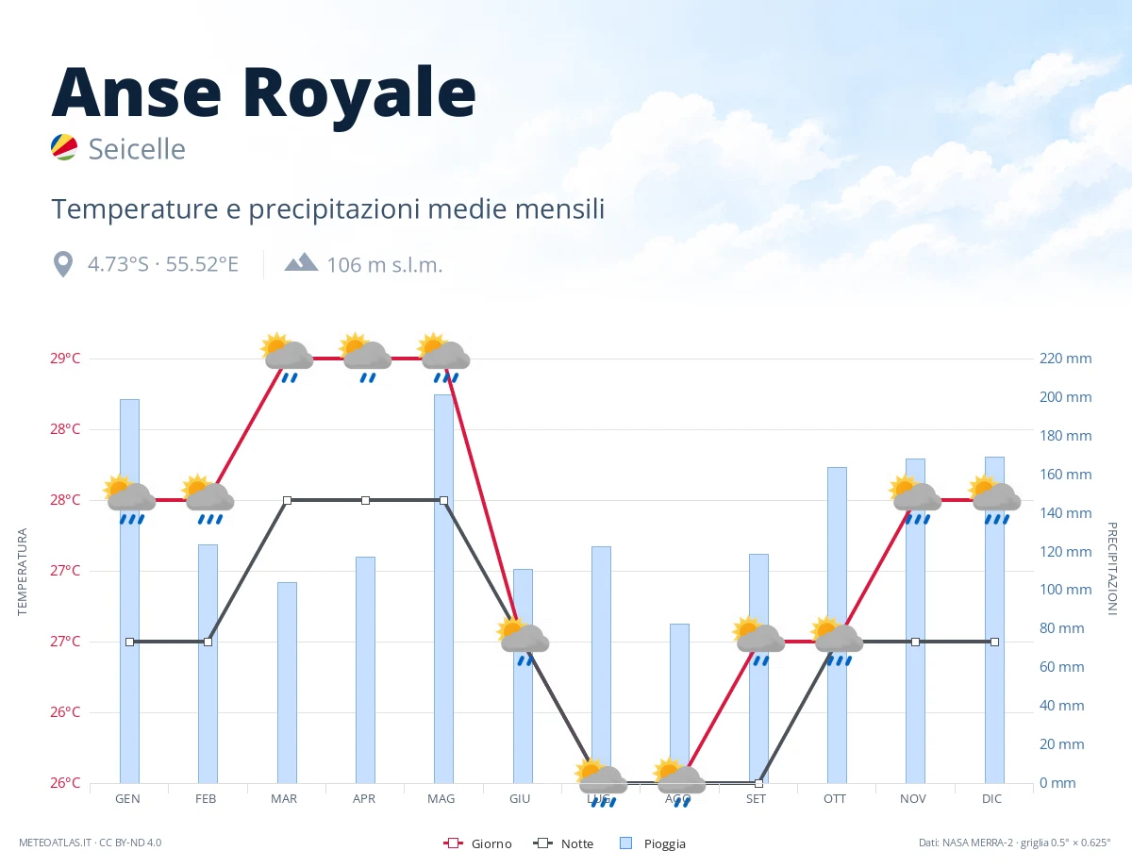Click the 29°C axis label
The image size is (1132, 868).
click(65, 359)
